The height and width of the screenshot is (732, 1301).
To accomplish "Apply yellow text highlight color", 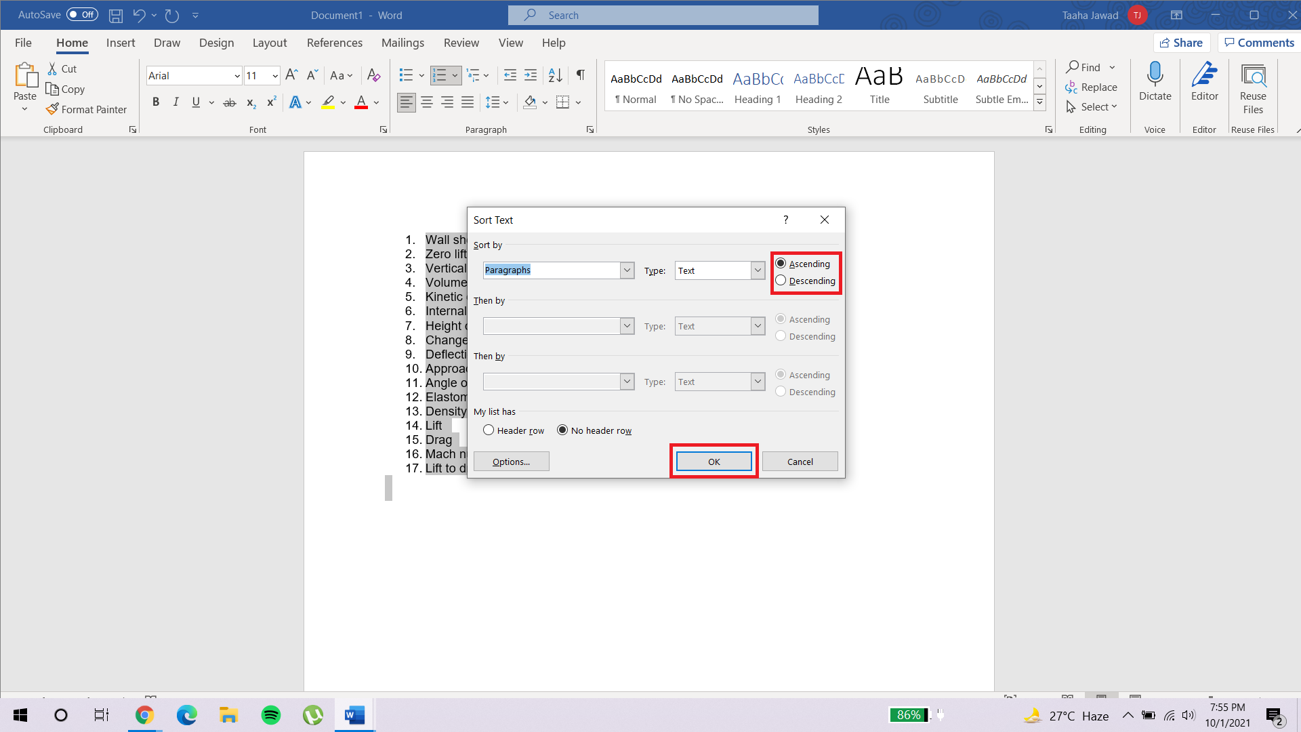I will pos(328,102).
